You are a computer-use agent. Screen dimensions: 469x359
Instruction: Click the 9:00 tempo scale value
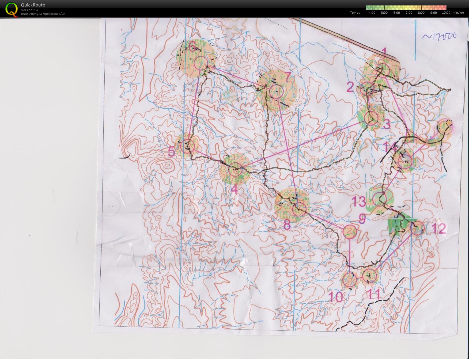(433, 13)
